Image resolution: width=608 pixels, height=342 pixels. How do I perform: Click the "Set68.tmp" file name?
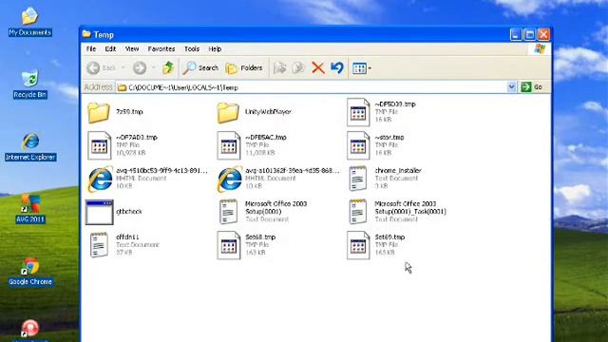260,237
